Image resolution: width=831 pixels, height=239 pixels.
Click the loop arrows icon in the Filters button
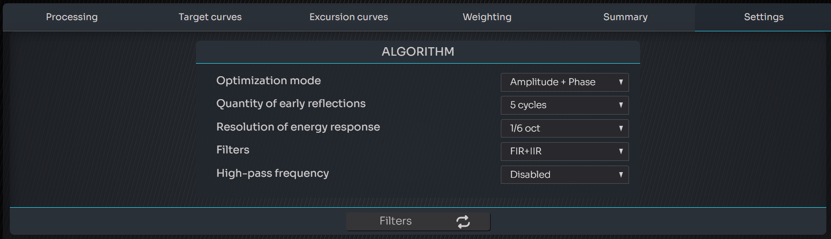(x=463, y=222)
